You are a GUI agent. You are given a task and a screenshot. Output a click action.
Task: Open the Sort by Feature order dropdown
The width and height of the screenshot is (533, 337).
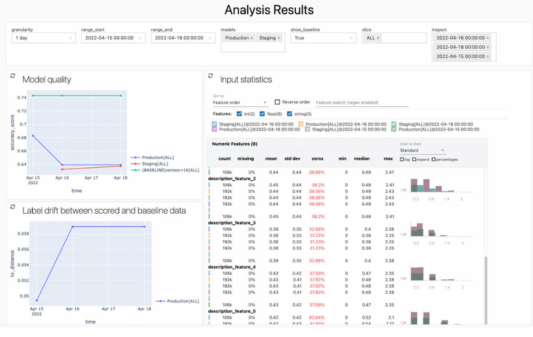pos(239,102)
